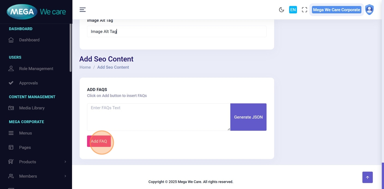Click the Role Management user icon
Image resolution: width=384 pixels, height=189 pixels.
click(x=11, y=69)
